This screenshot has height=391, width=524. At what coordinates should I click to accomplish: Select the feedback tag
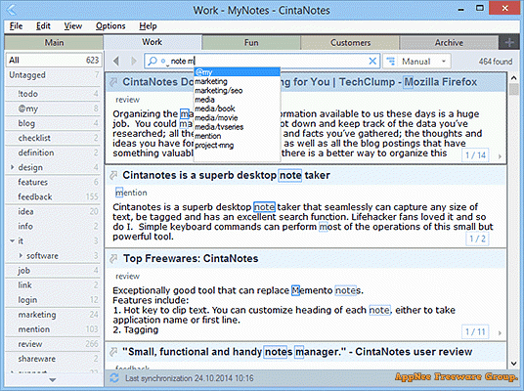[54, 196]
